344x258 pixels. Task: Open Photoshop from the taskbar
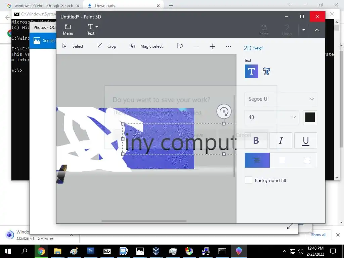point(90,251)
